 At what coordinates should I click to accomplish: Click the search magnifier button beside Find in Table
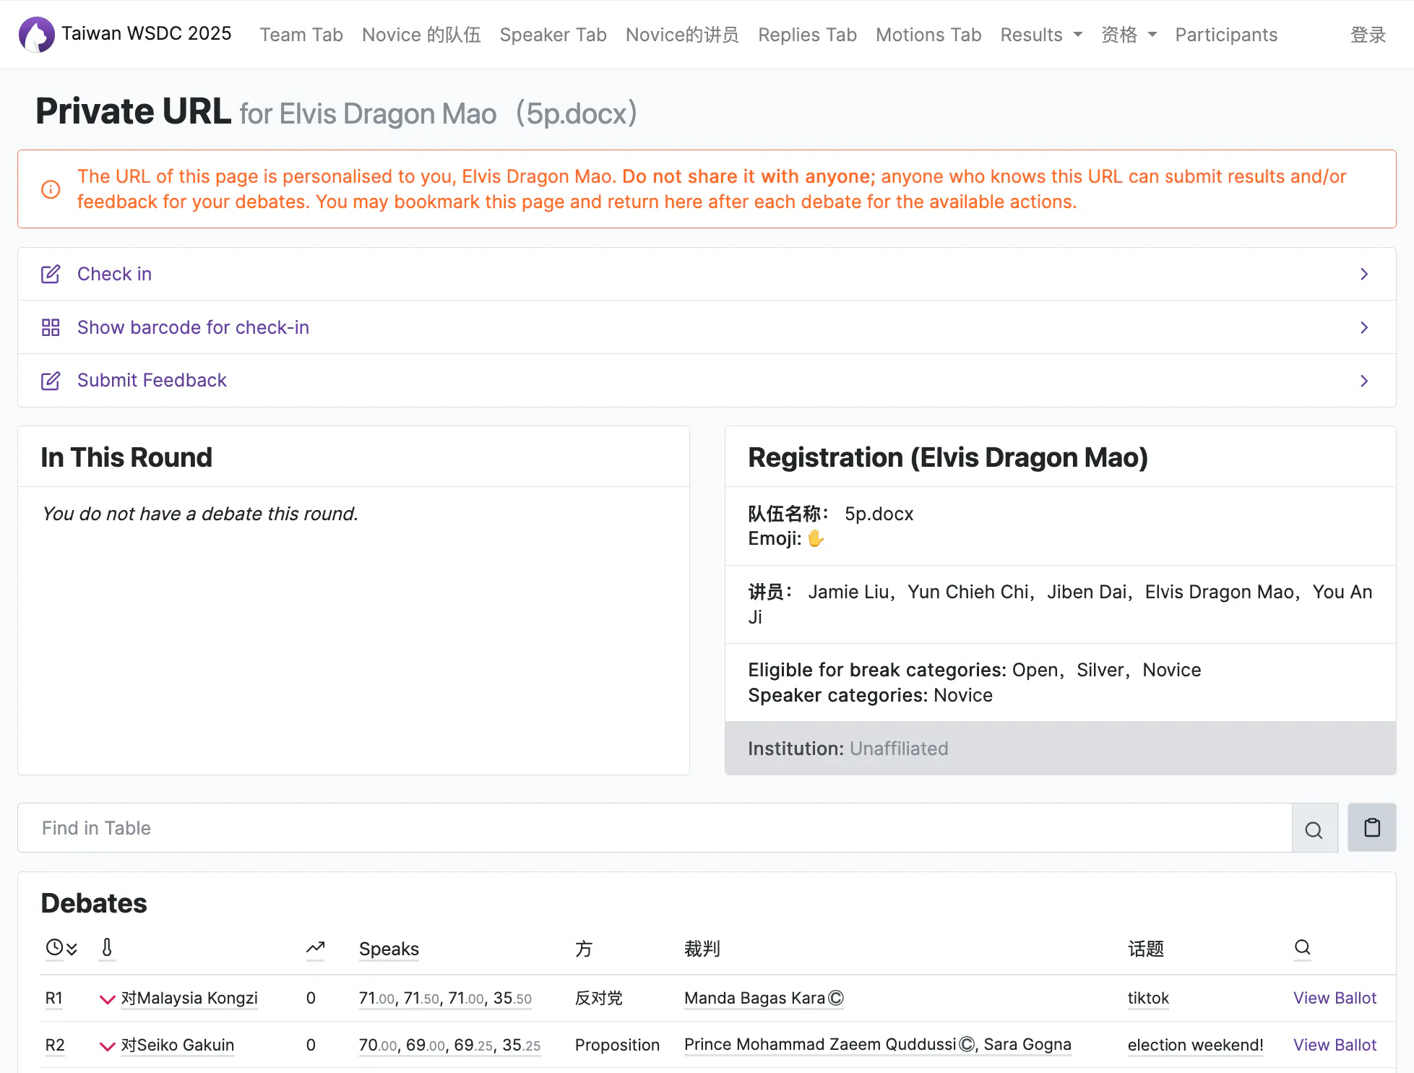tap(1314, 828)
